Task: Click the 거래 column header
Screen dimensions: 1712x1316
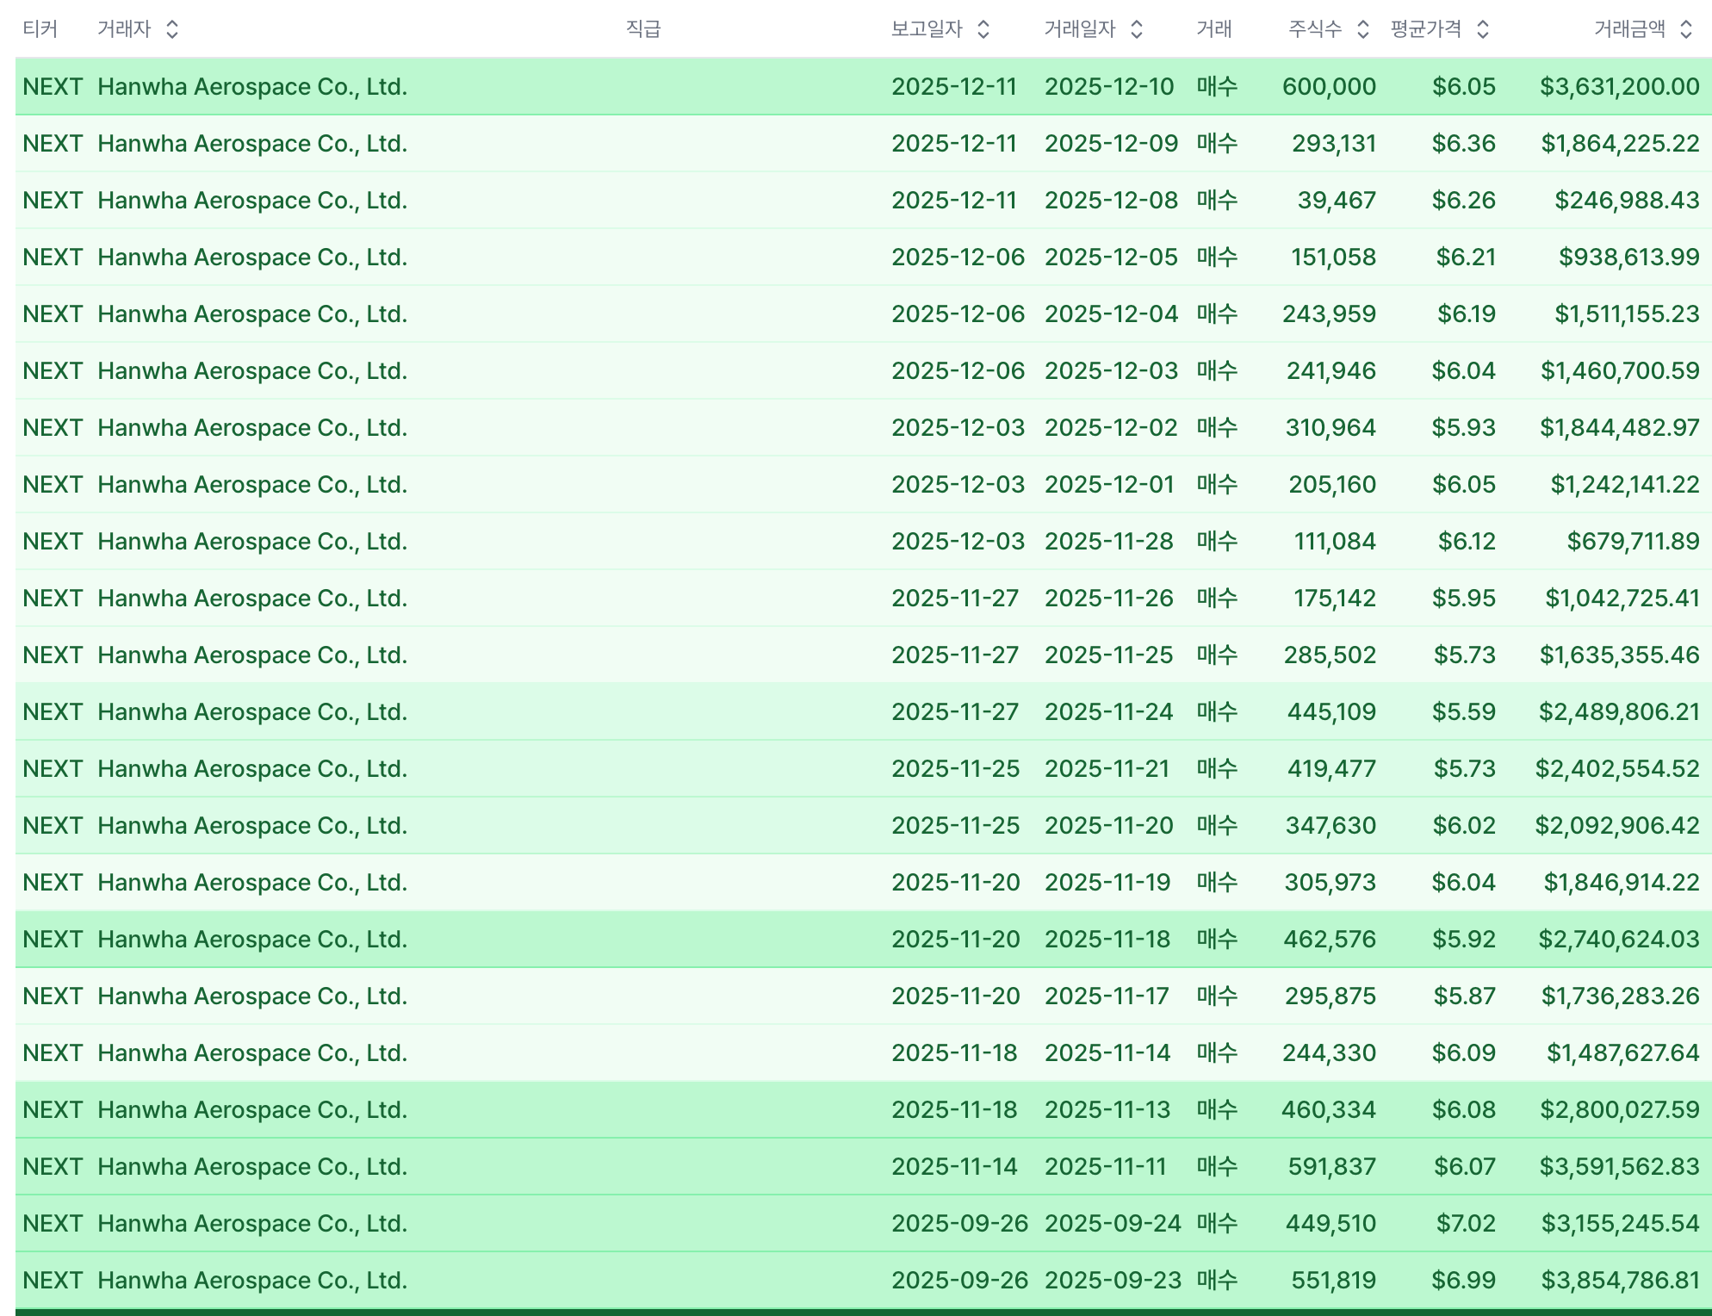Action: pyautogui.click(x=1213, y=29)
